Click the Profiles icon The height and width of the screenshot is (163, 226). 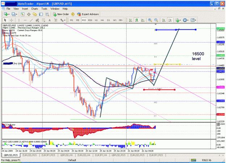click(x=13, y=14)
